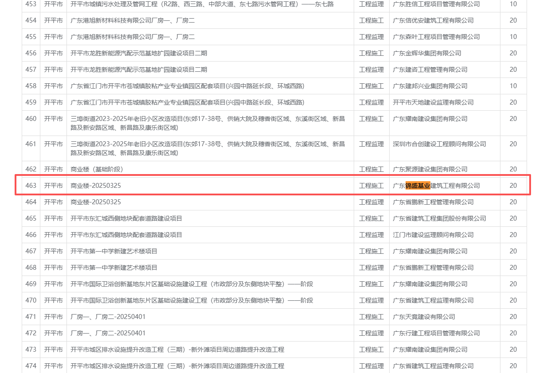Click 广东建咨工程管理有限公司 cell
The image size is (539, 373).
tap(430, 70)
